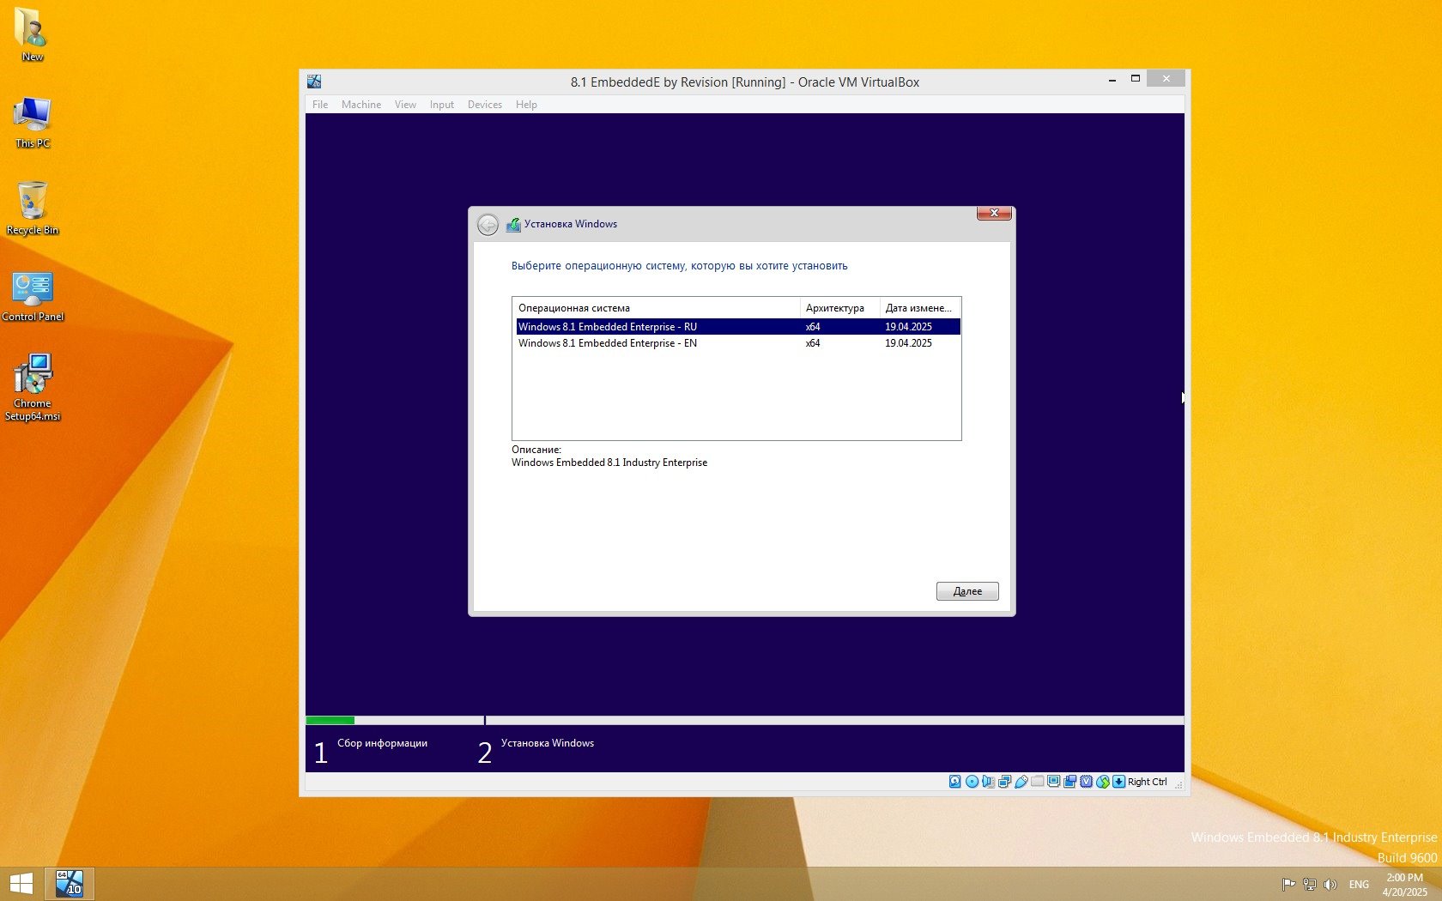Viewport: 1442px width, 901px height.
Task: Click the VirtualBox audio status icon
Action: [x=988, y=782]
